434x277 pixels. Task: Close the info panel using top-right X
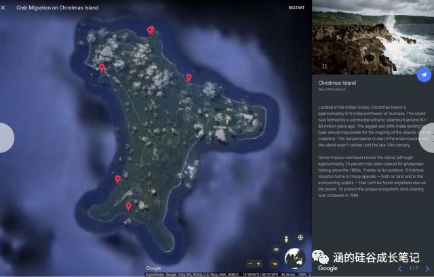[428, 7]
